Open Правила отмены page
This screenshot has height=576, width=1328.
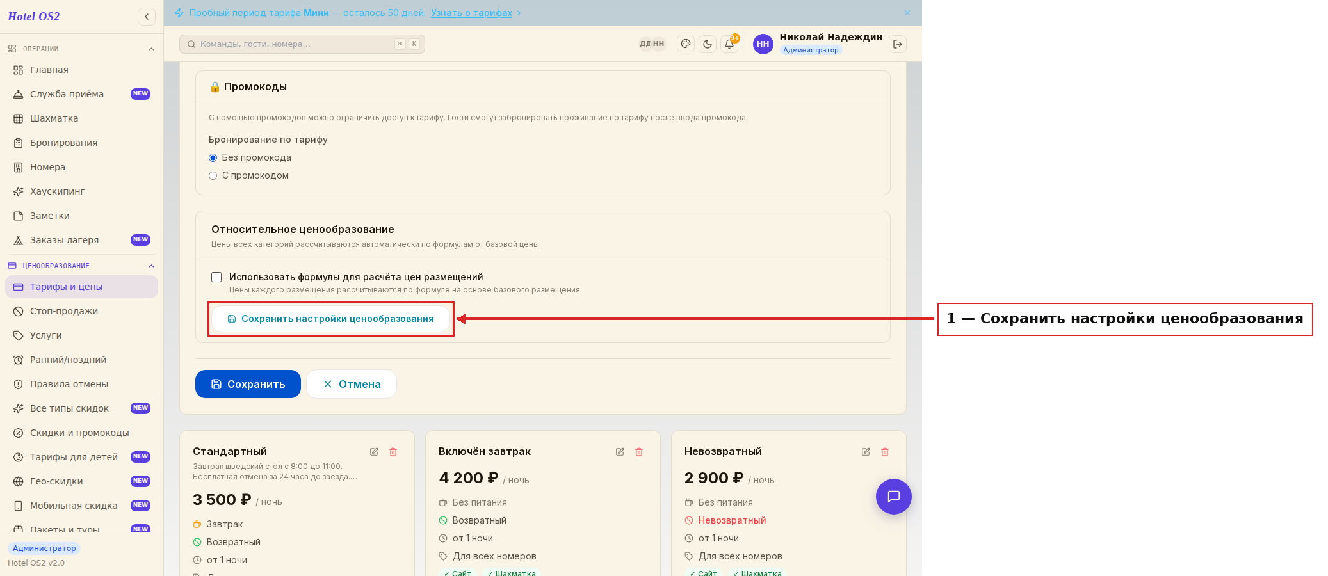coord(81,384)
